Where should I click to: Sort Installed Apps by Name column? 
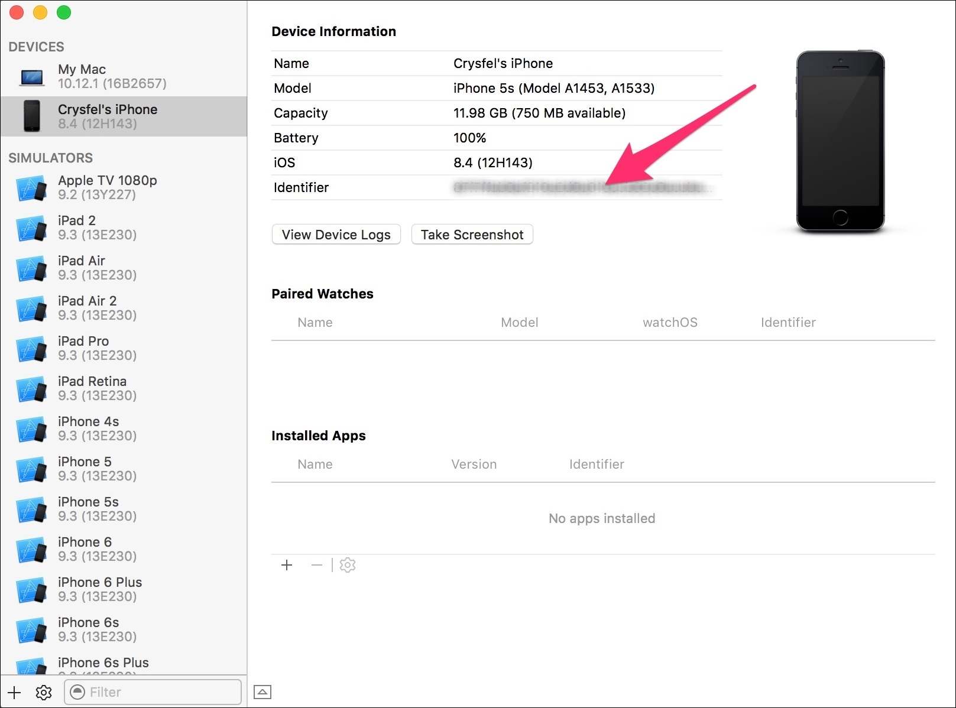pyautogui.click(x=315, y=464)
